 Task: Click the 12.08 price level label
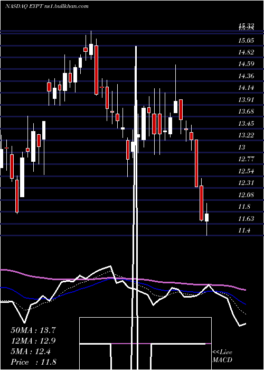pos(246,195)
